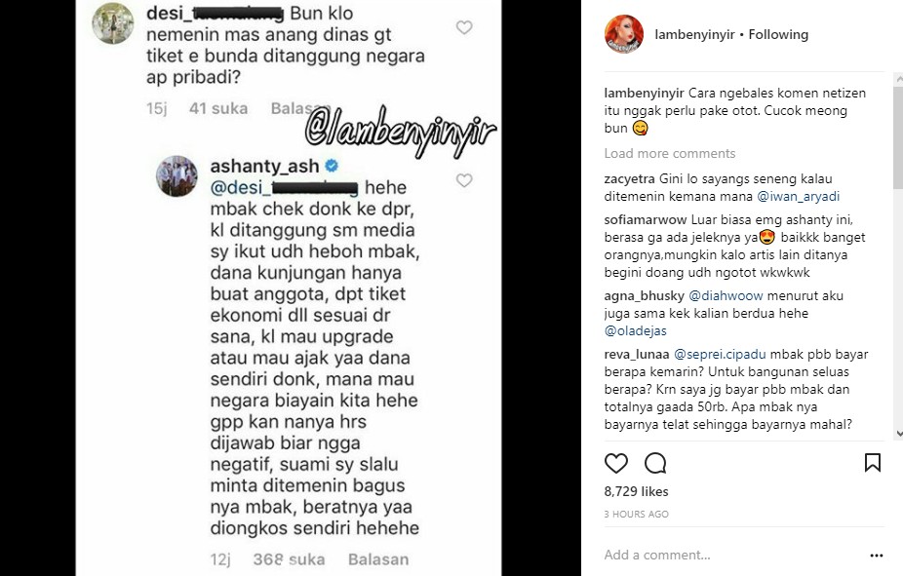View the 8,729 likes list
The width and height of the screenshot is (903, 576).
(637, 491)
